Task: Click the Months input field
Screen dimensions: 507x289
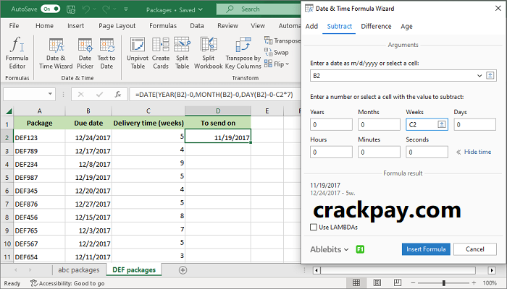Action: pyautogui.click(x=379, y=124)
